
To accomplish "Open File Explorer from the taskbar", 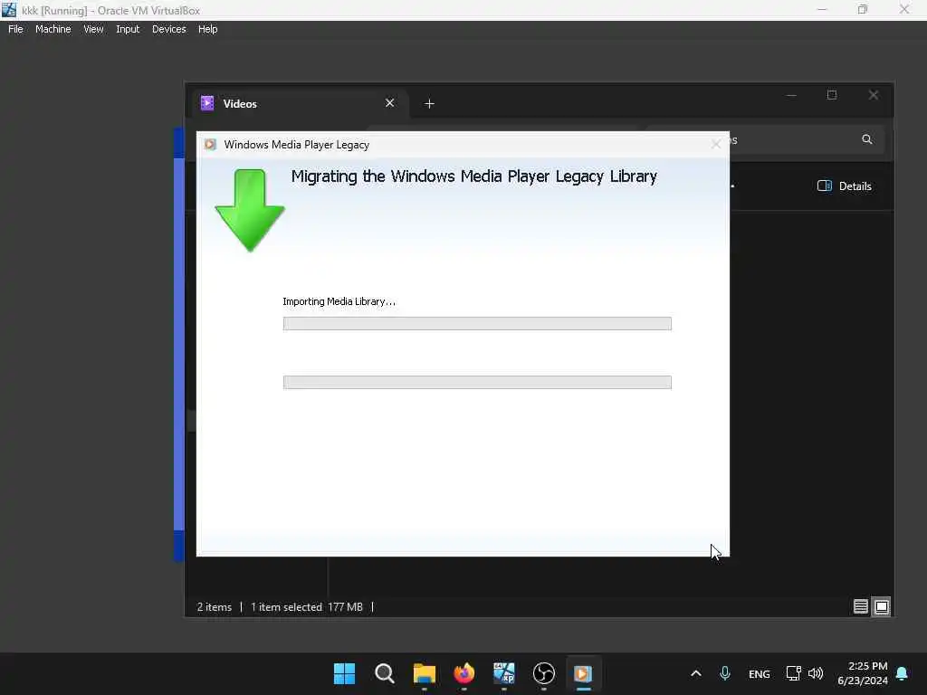I will 424,673.
